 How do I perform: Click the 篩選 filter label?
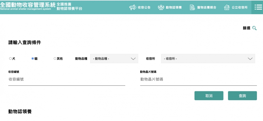pos(247,28)
